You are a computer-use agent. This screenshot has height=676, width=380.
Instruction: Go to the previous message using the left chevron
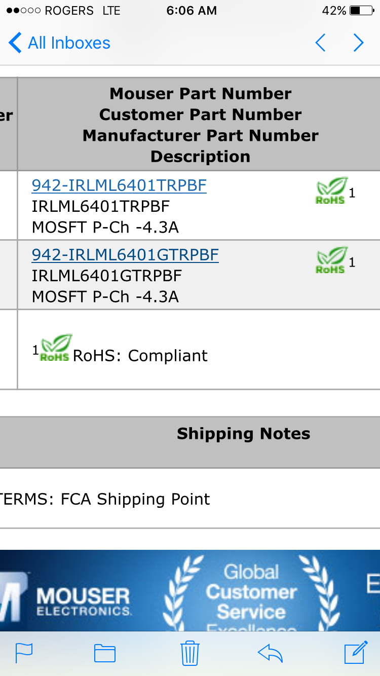(320, 43)
